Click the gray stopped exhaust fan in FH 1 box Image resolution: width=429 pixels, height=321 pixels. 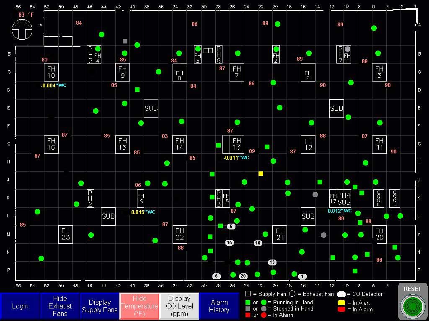tap(347, 49)
